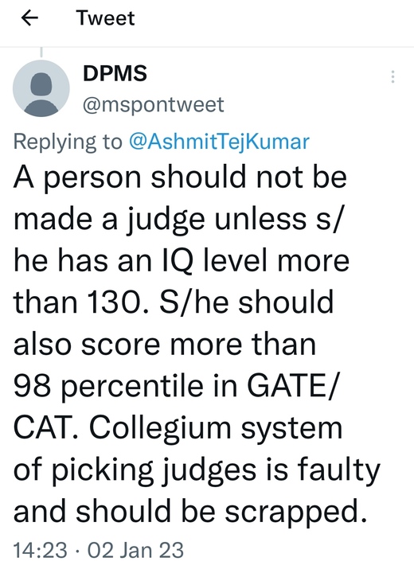Click the @mspontweet handle
The width and height of the screenshot is (414, 573).
tap(153, 105)
